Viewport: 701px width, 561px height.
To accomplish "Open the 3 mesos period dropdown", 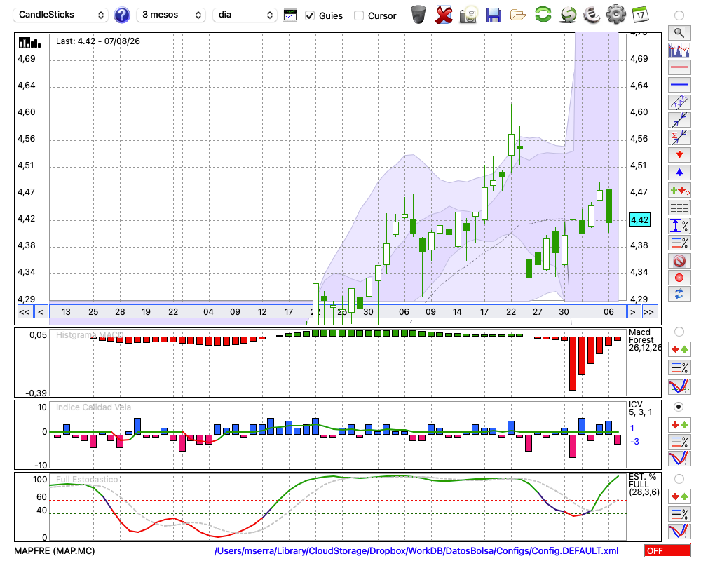I will point(171,15).
